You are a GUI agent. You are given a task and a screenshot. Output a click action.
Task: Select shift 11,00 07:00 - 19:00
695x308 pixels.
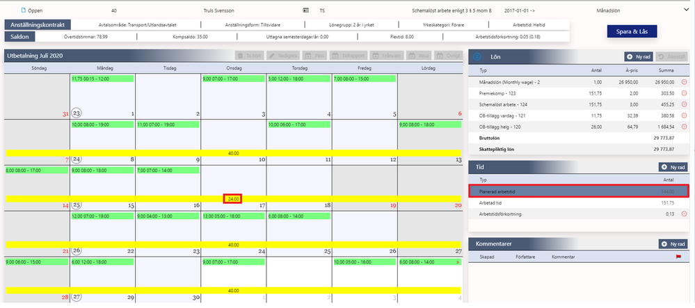168,124
